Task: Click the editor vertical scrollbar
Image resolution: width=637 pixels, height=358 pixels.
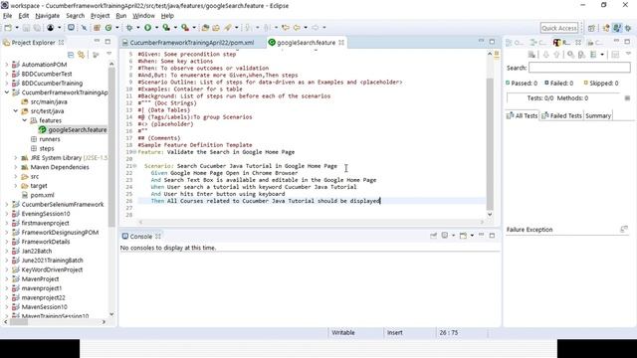Action: click(x=490, y=135)
